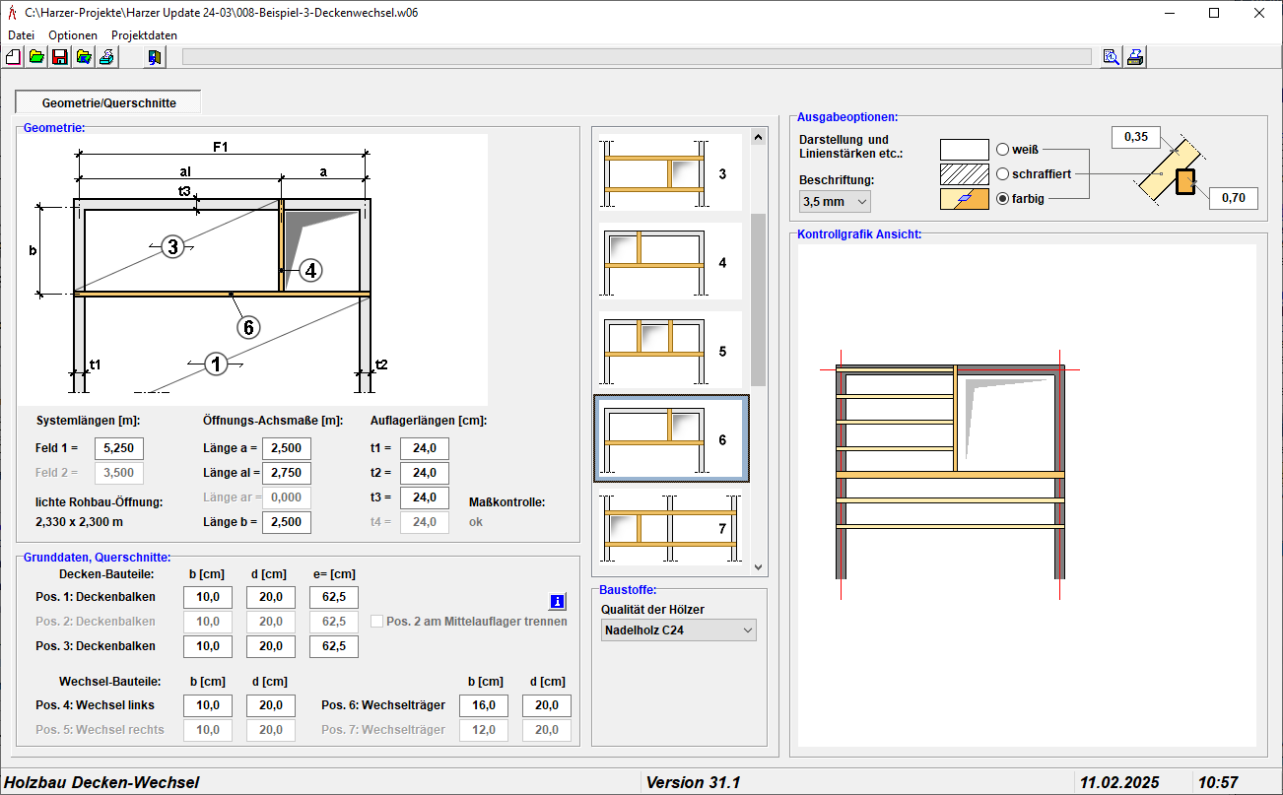Save the file with the red floppy disk icon
Viewport: 1283px width, 795px height.
[59, 57]
